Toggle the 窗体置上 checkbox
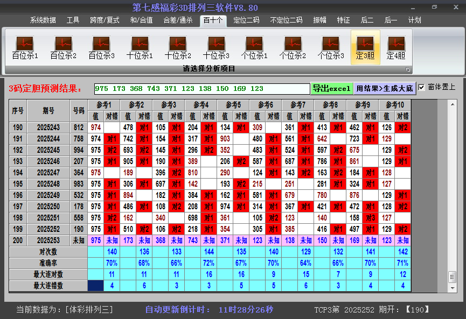This screenshot has width=466, height=319. pos(422,87)
